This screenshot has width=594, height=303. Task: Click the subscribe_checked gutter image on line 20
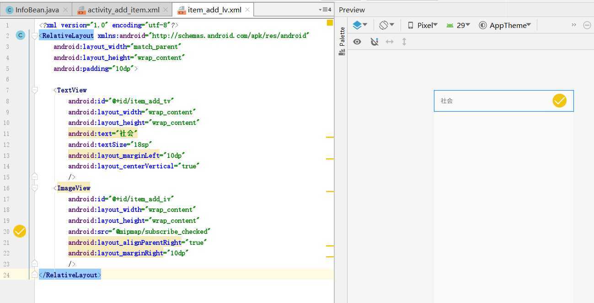(19, 232)
